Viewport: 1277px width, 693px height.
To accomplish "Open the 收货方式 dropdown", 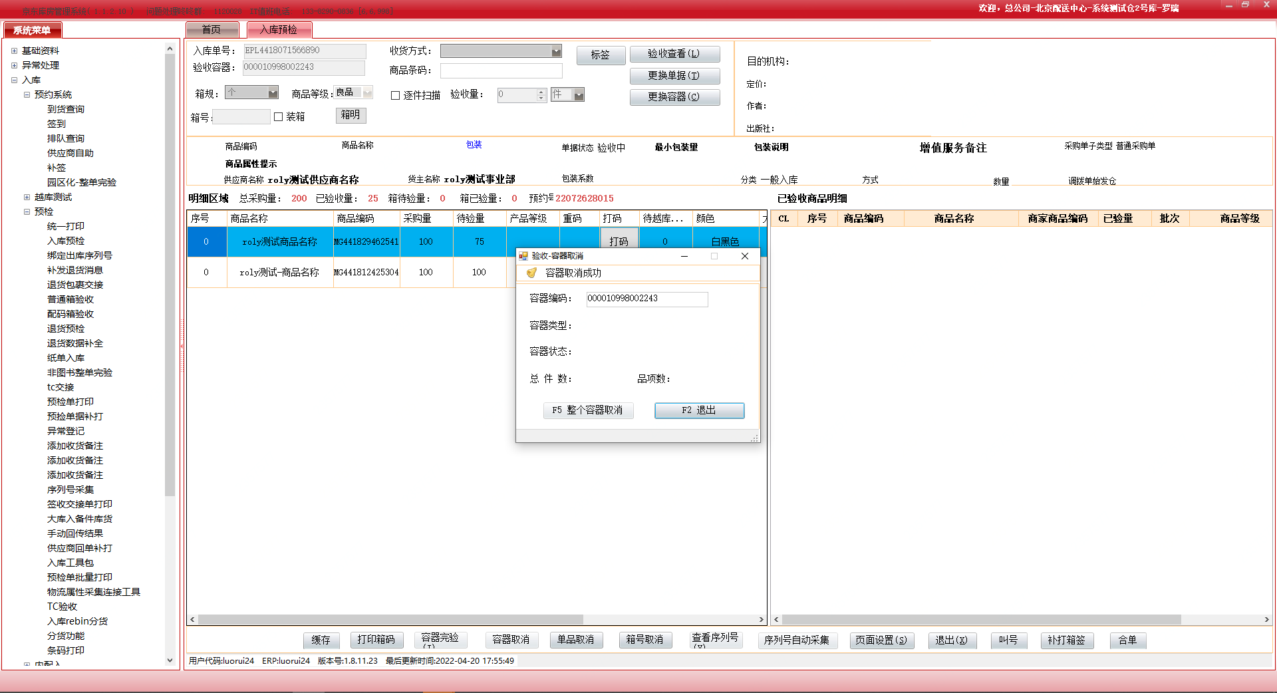I will (556, 51).
